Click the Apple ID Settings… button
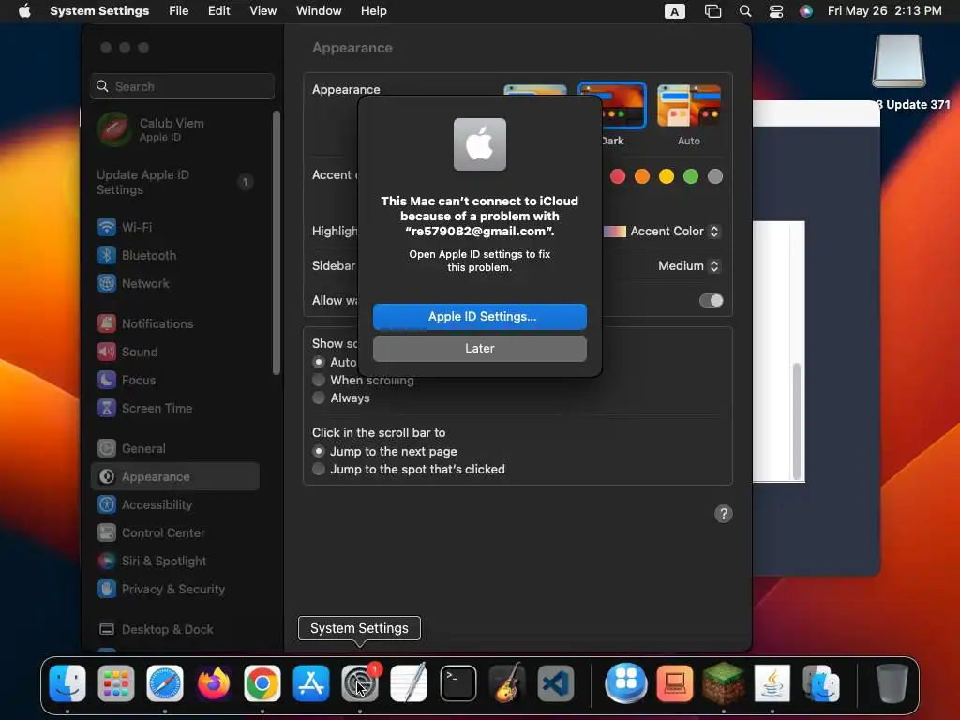 click(x=479, y=317)
